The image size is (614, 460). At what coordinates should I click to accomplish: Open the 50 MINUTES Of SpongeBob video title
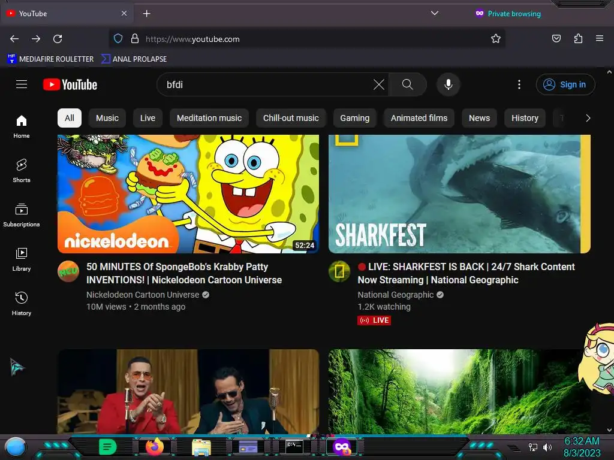pyautogui.click(x=184, y=273)
